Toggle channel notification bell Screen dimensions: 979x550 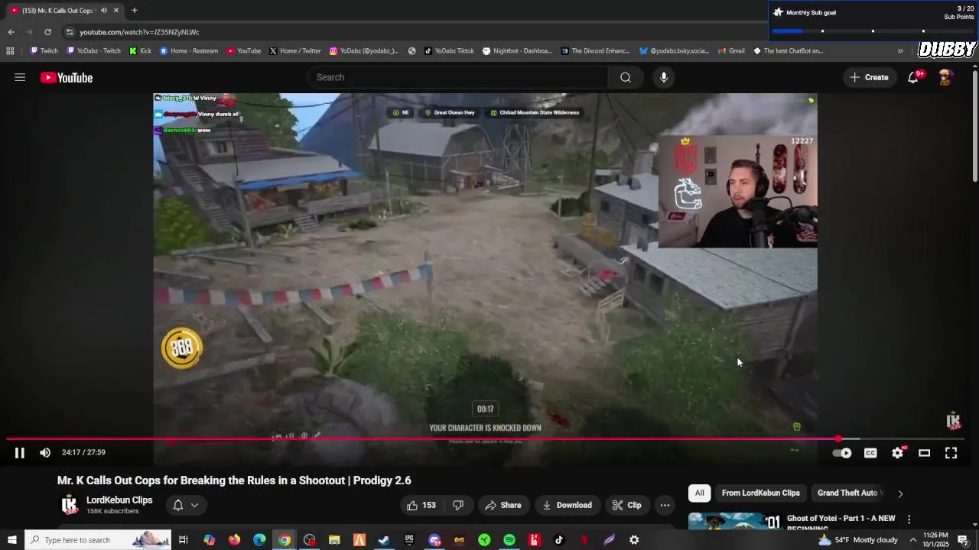pos(177,505)
